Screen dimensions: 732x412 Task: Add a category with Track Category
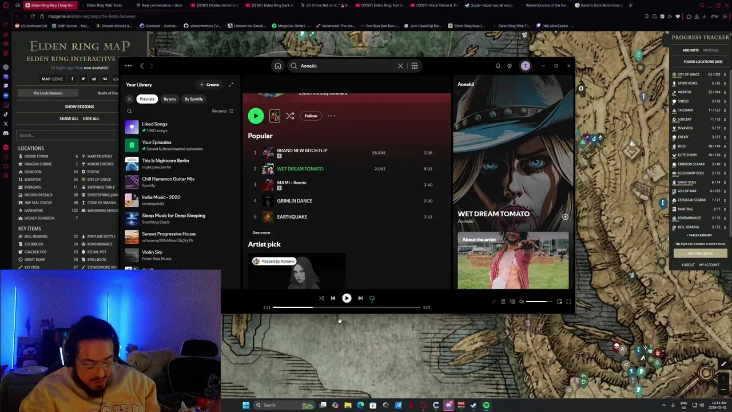(700, 235)
